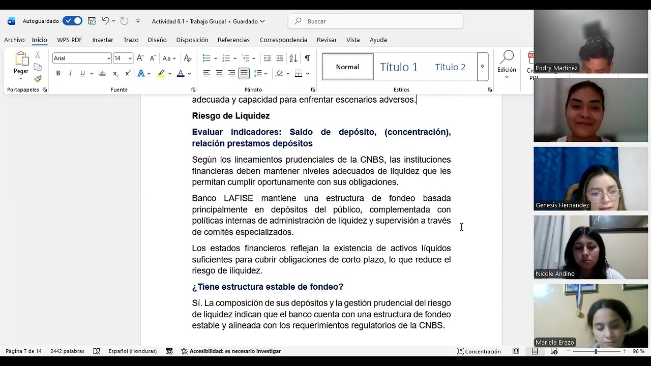Open line spacing options
This screenshot has width=651, height=366.
pos(258,74)
